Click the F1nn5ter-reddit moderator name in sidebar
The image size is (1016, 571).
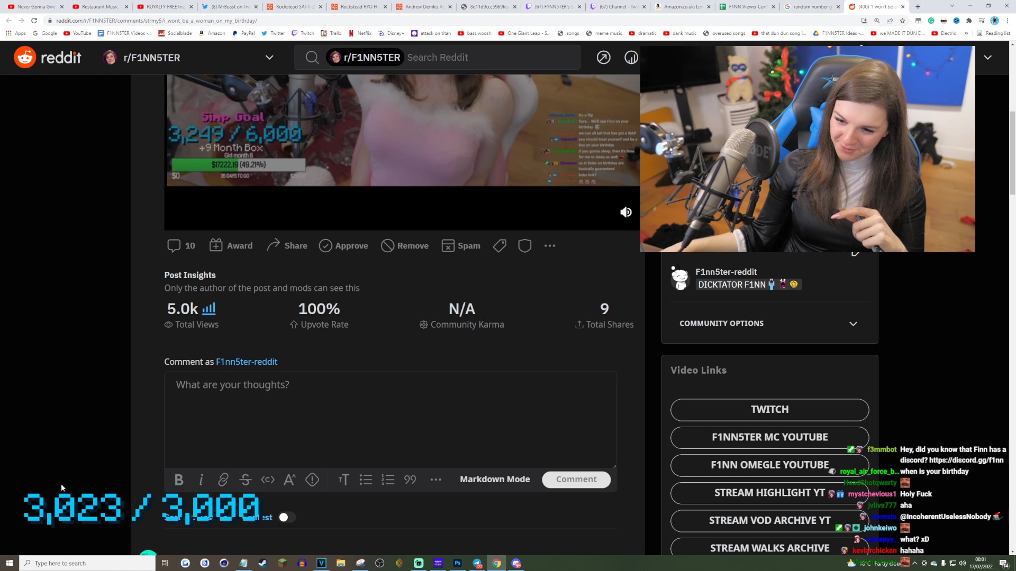[x=726, y=272]
